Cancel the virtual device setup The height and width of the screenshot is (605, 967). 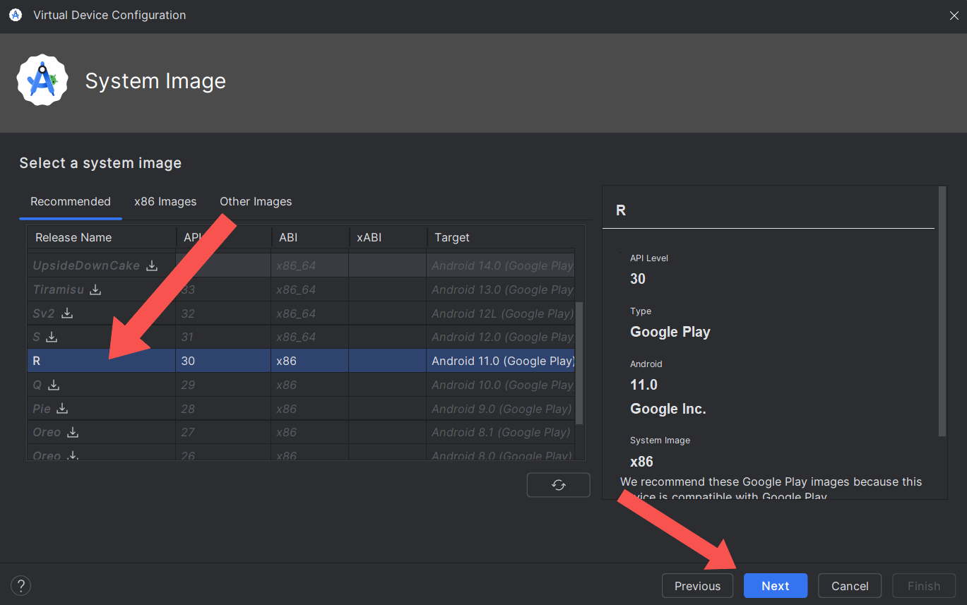point(850,586)
